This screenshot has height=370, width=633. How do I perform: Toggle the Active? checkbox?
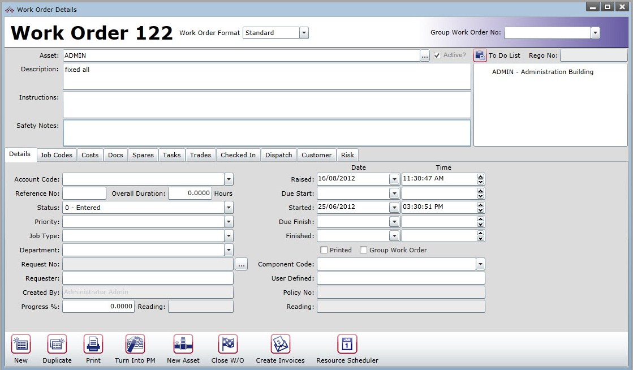(437, 55)
